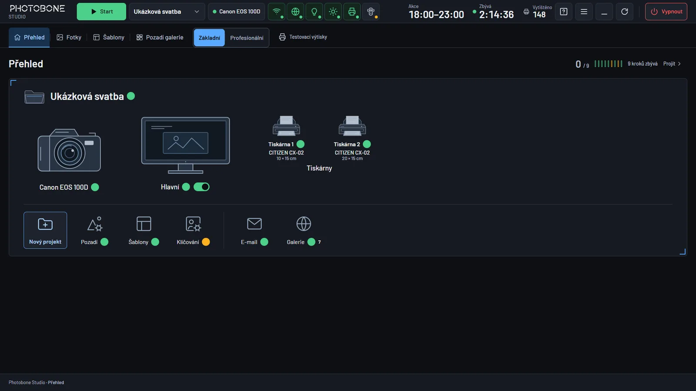Select the Hlavní monitor illustration
The width and height of the screenshot is (696, 391).
(186, 145)
